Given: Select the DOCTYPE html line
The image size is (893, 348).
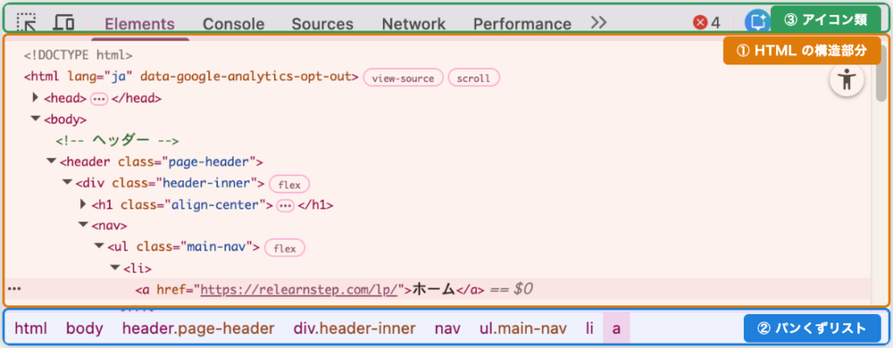Looking at the screenshot, I should click(x=78, y=55).
